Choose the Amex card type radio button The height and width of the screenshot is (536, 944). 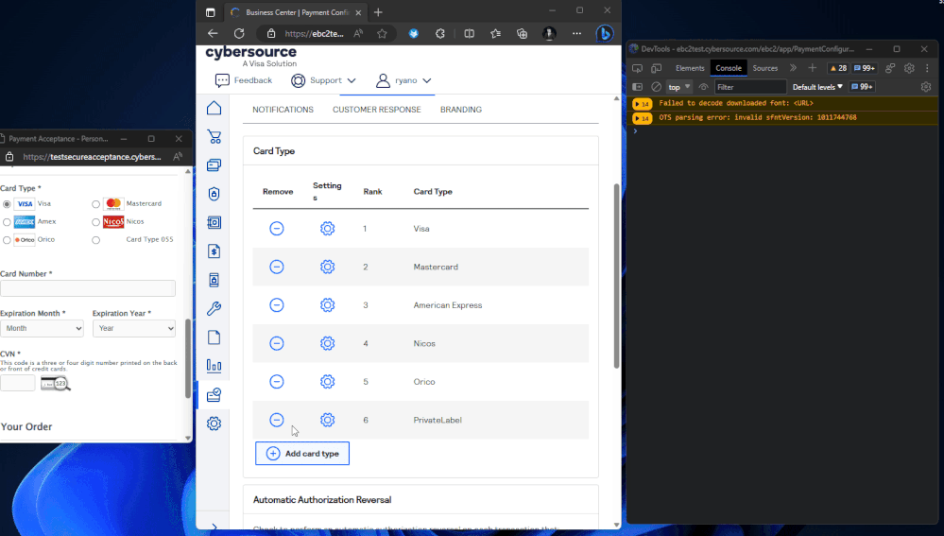8,222
